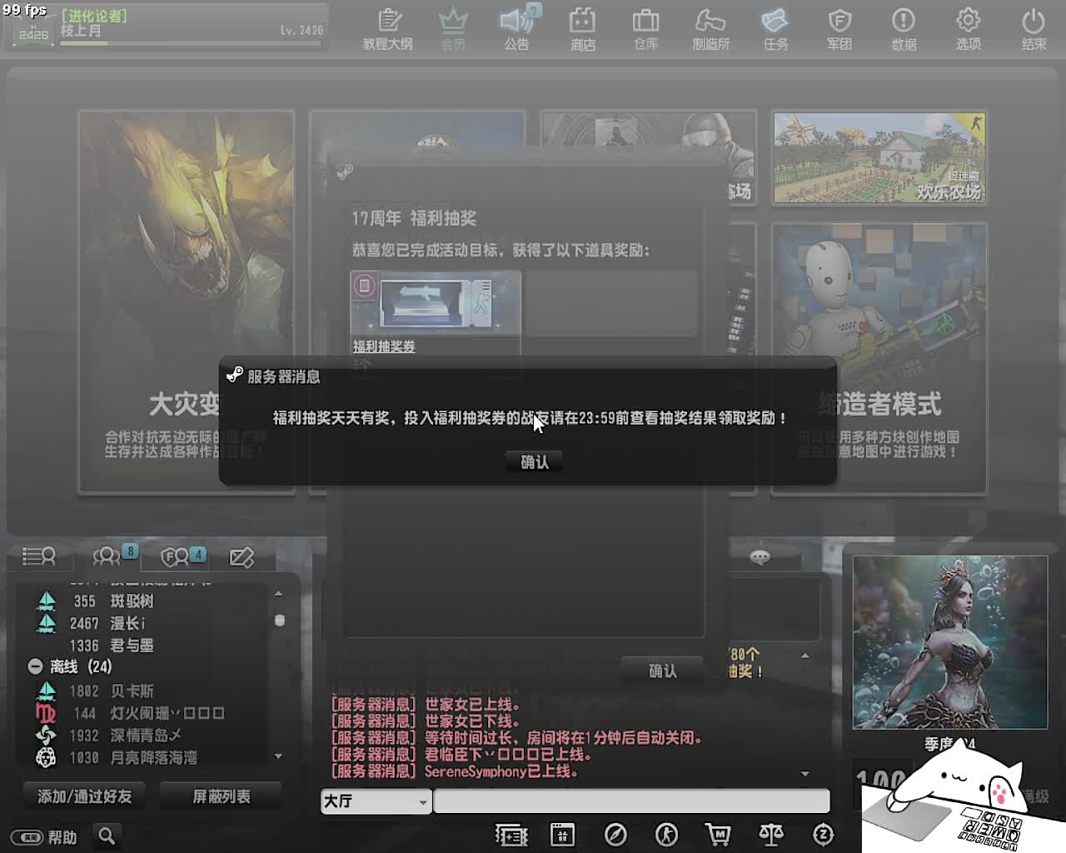This screenshot has height=853, width=1066.
Task: Select the 欢乐农场 mode thumbnail
Action: pos(879,158)
